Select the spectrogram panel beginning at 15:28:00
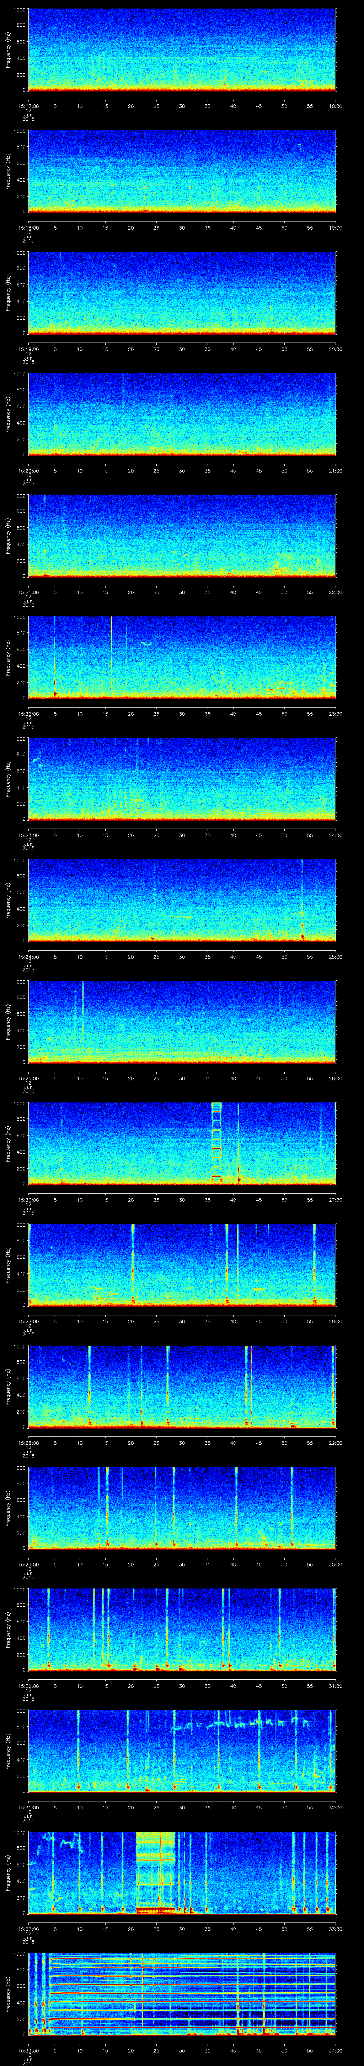364x2066 pixels. (x=182, y=1386)
